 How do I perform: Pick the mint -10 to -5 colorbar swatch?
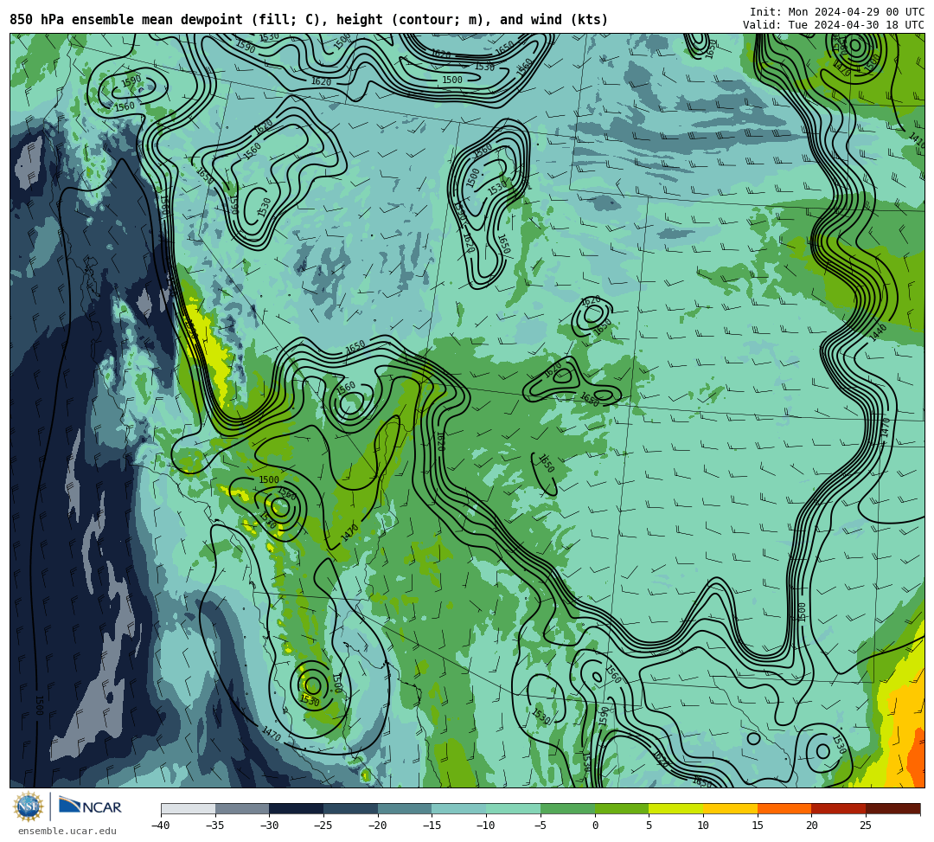[x=514, y=808]
